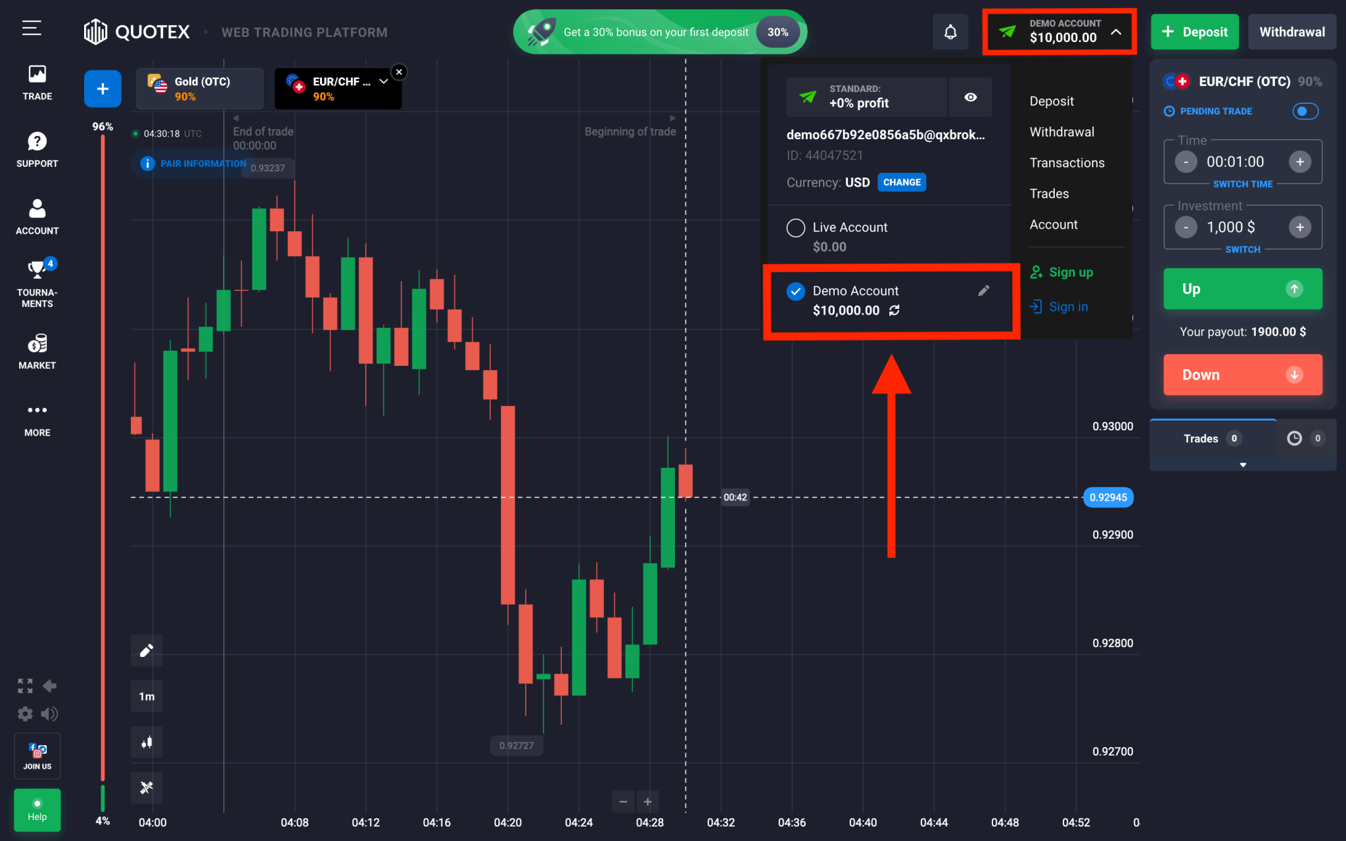Open the drawing pencil tool on chart
This screenshot has height=841, width=1346.
(147, 650)
